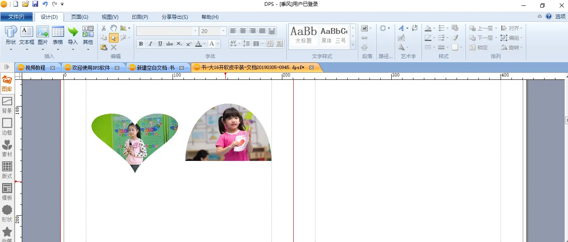Open the font size dropdown showing 20
The height and width of the screenshot is (242, 568).
[x=223, y=31]
